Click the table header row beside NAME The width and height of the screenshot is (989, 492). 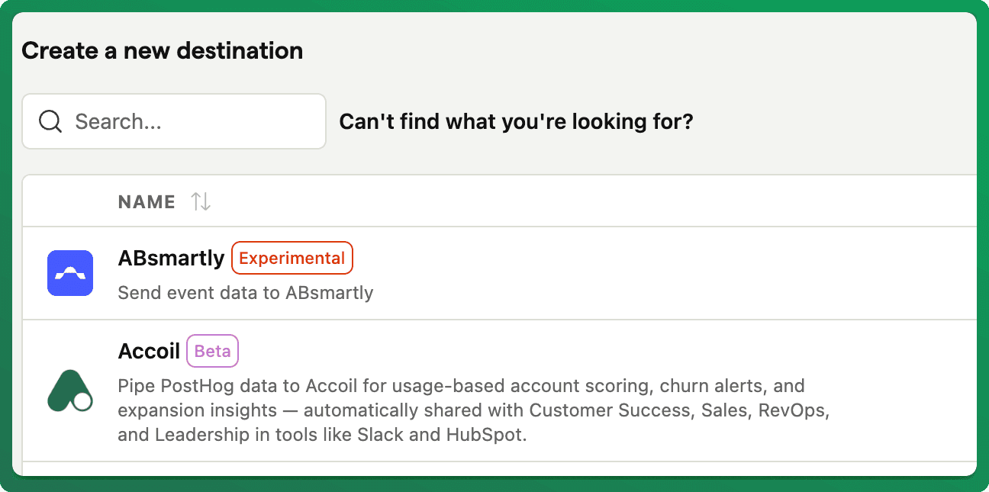[x=500, y=201]
